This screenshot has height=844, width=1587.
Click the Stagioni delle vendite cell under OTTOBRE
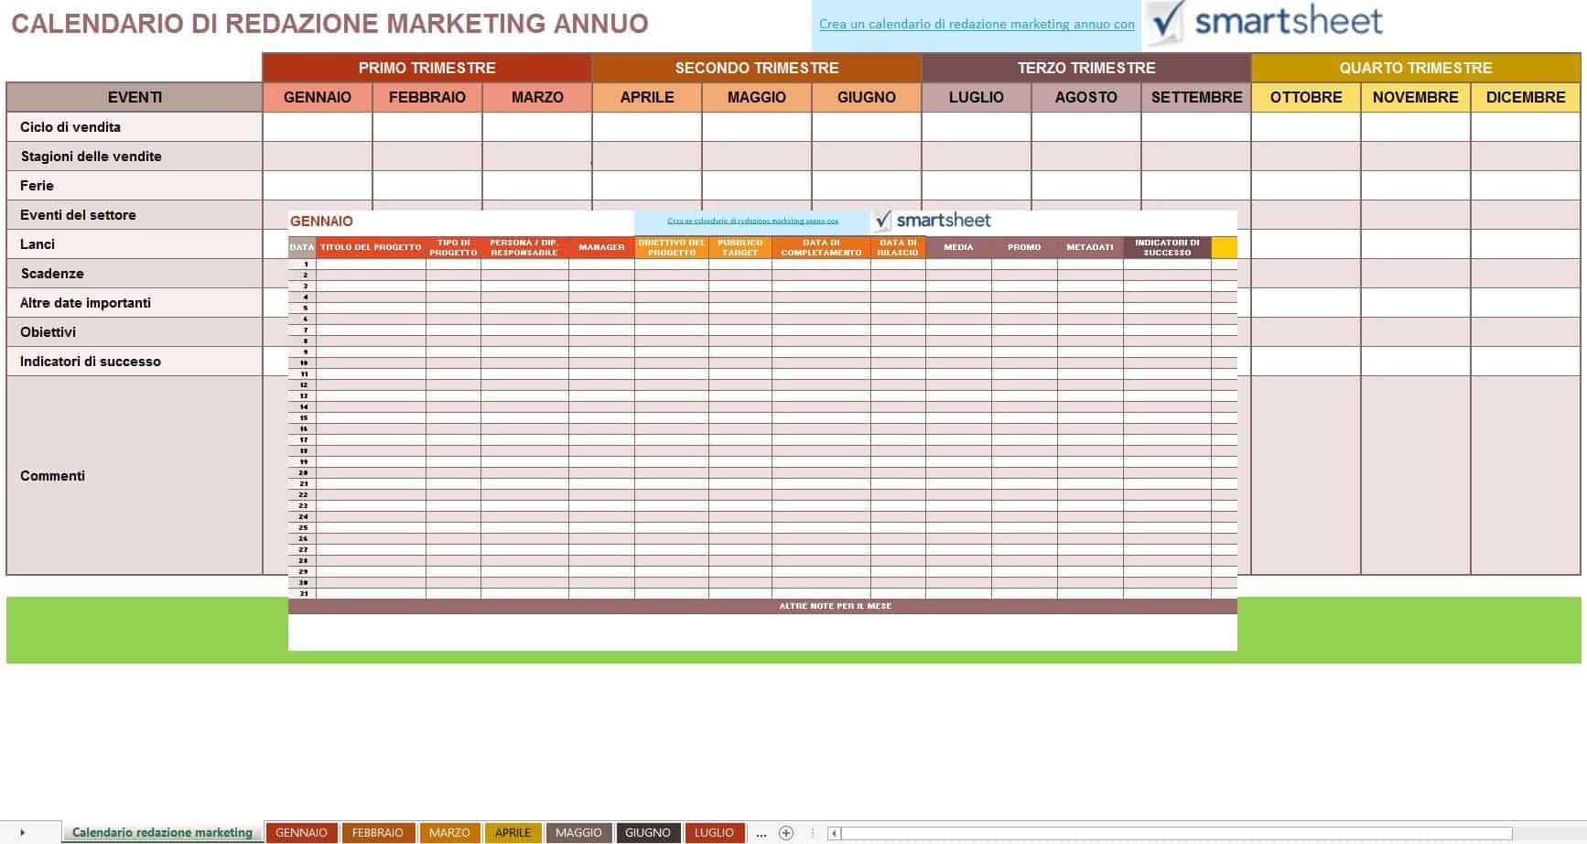[x=1306, y=157]
